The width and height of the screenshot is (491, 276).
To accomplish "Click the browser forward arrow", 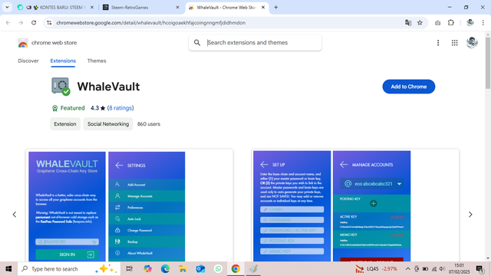I will [x=21, y=23].
